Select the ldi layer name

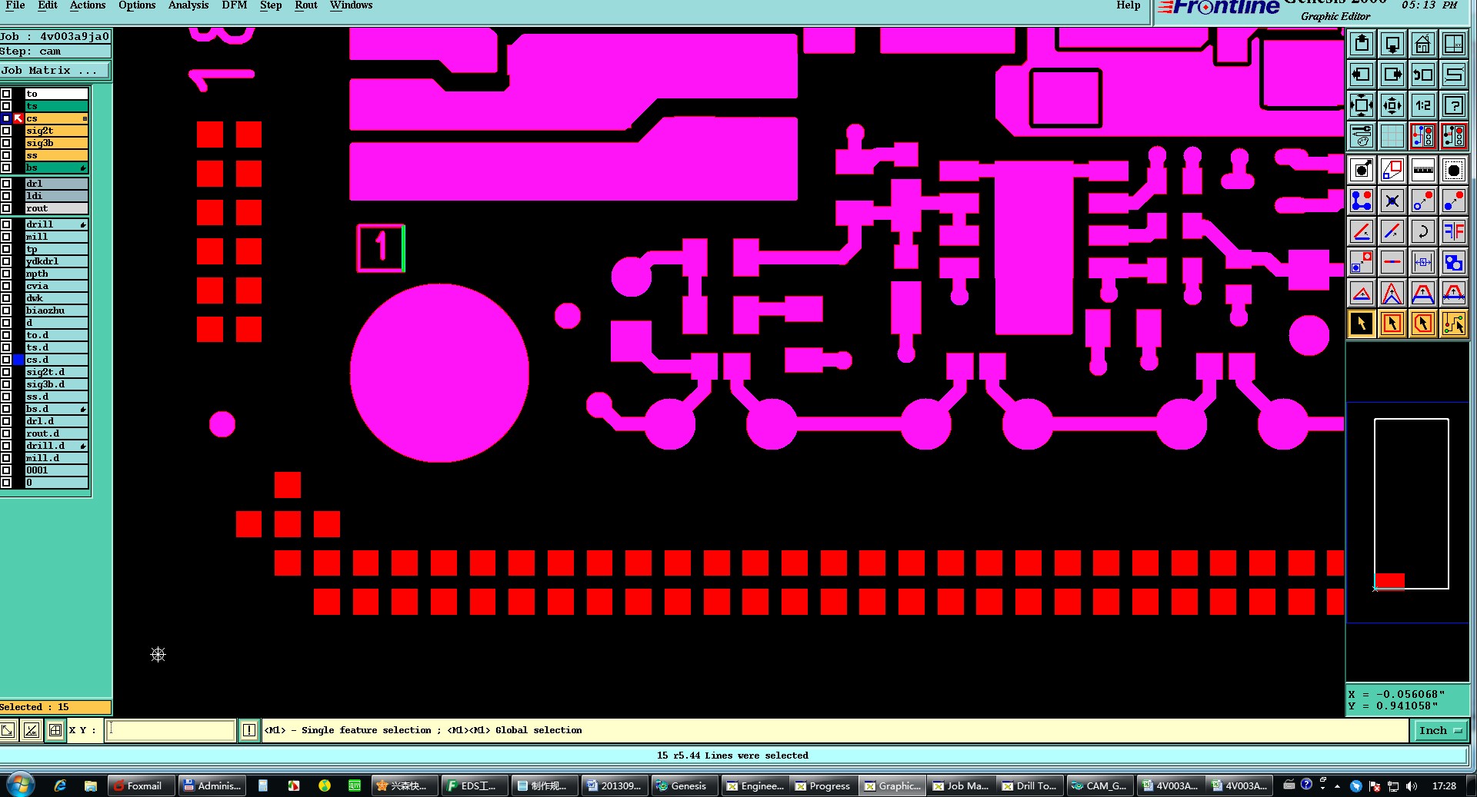56,196
